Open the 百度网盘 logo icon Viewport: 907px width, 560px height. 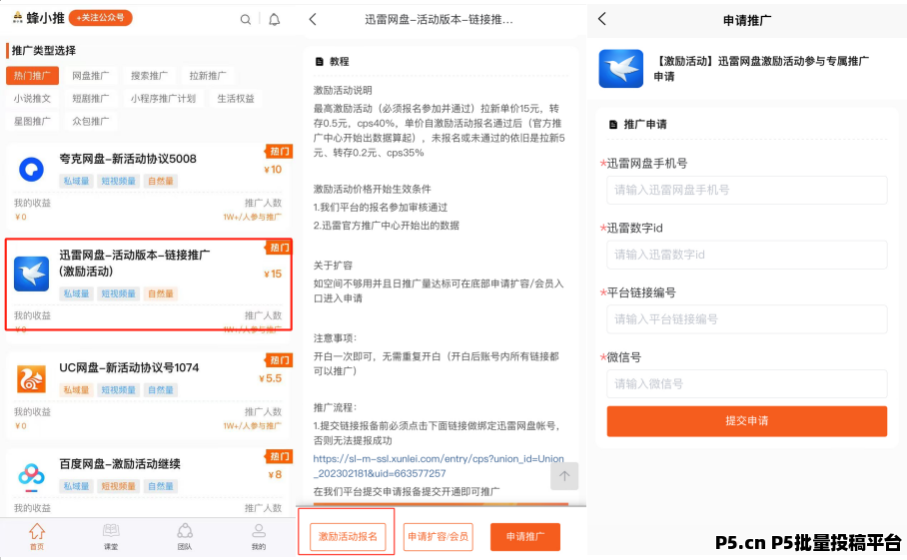tap(31, 477)
